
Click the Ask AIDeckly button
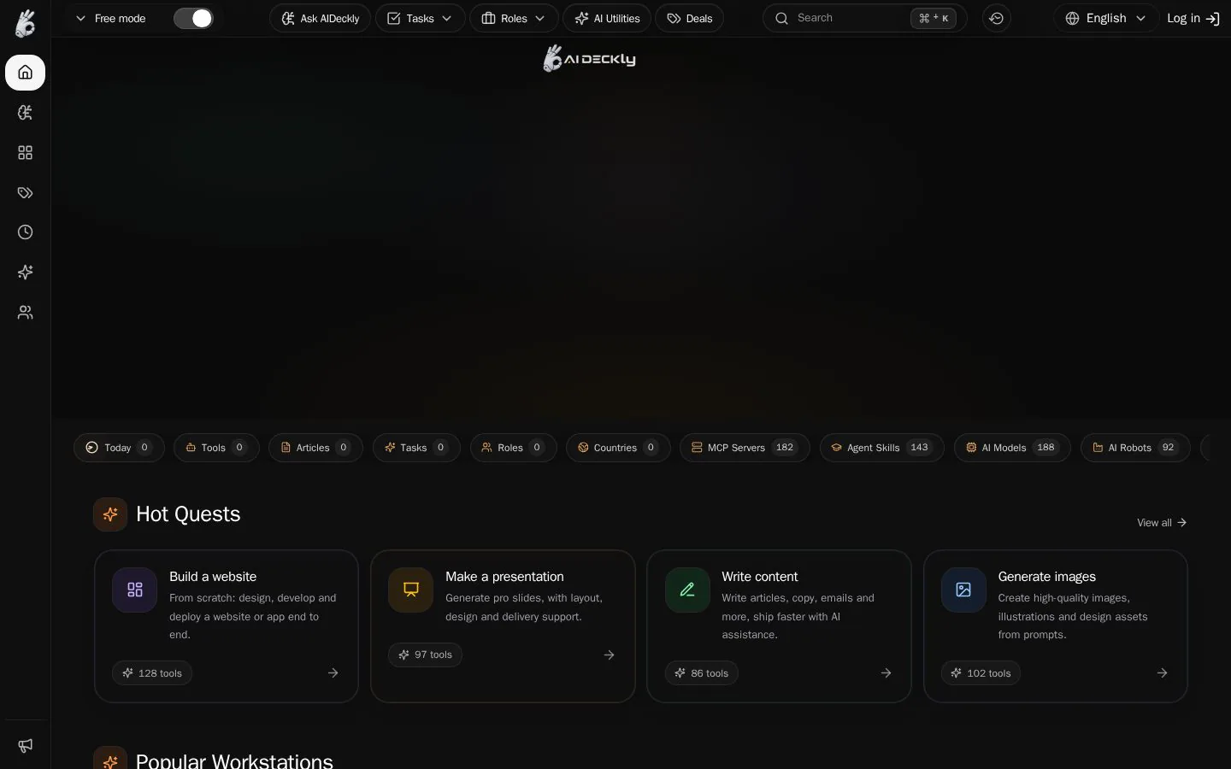coord(321,18)
